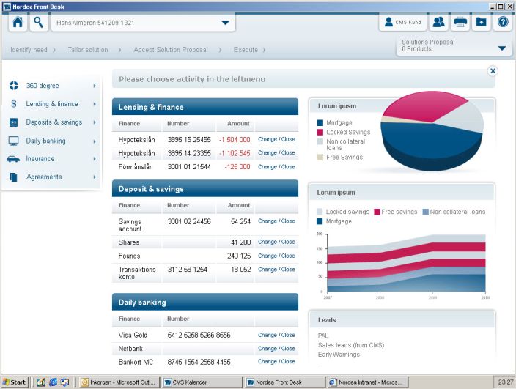Open the customer name dropdown arrow
Viewport: 516px width, 389px height.
(226, 23)
